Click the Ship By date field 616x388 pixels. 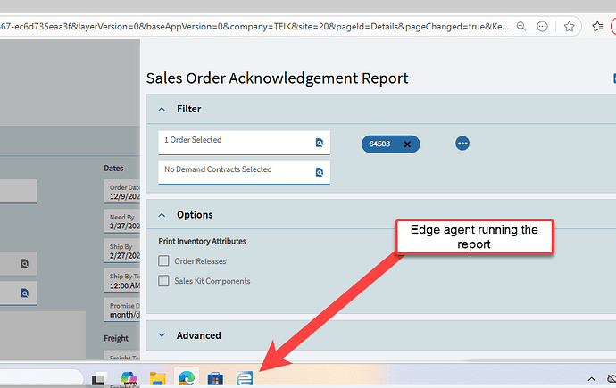121,251
